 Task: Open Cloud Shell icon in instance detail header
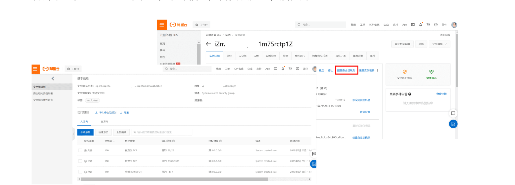click(413, 25)
